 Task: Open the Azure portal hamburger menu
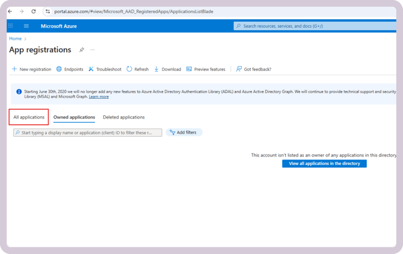coord(26,26)
